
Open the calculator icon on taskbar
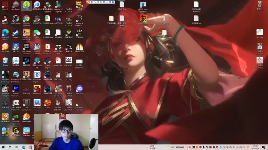(30, 147)
